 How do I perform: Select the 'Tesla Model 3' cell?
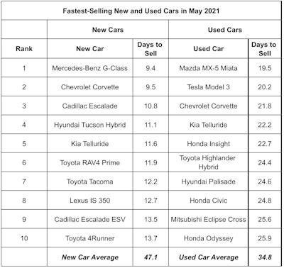pyautogui.click(x=208, y=87)
